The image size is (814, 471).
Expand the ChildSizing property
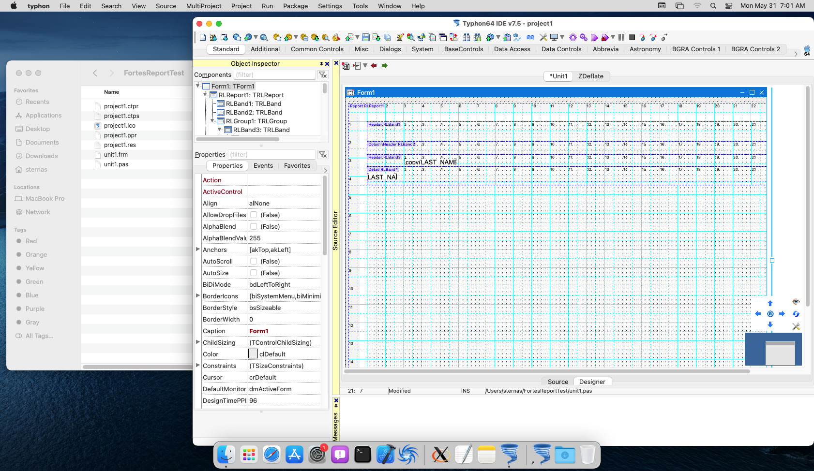[197, 342]
